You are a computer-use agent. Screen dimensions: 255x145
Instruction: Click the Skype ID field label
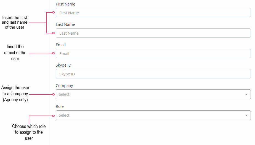point(63,65)
